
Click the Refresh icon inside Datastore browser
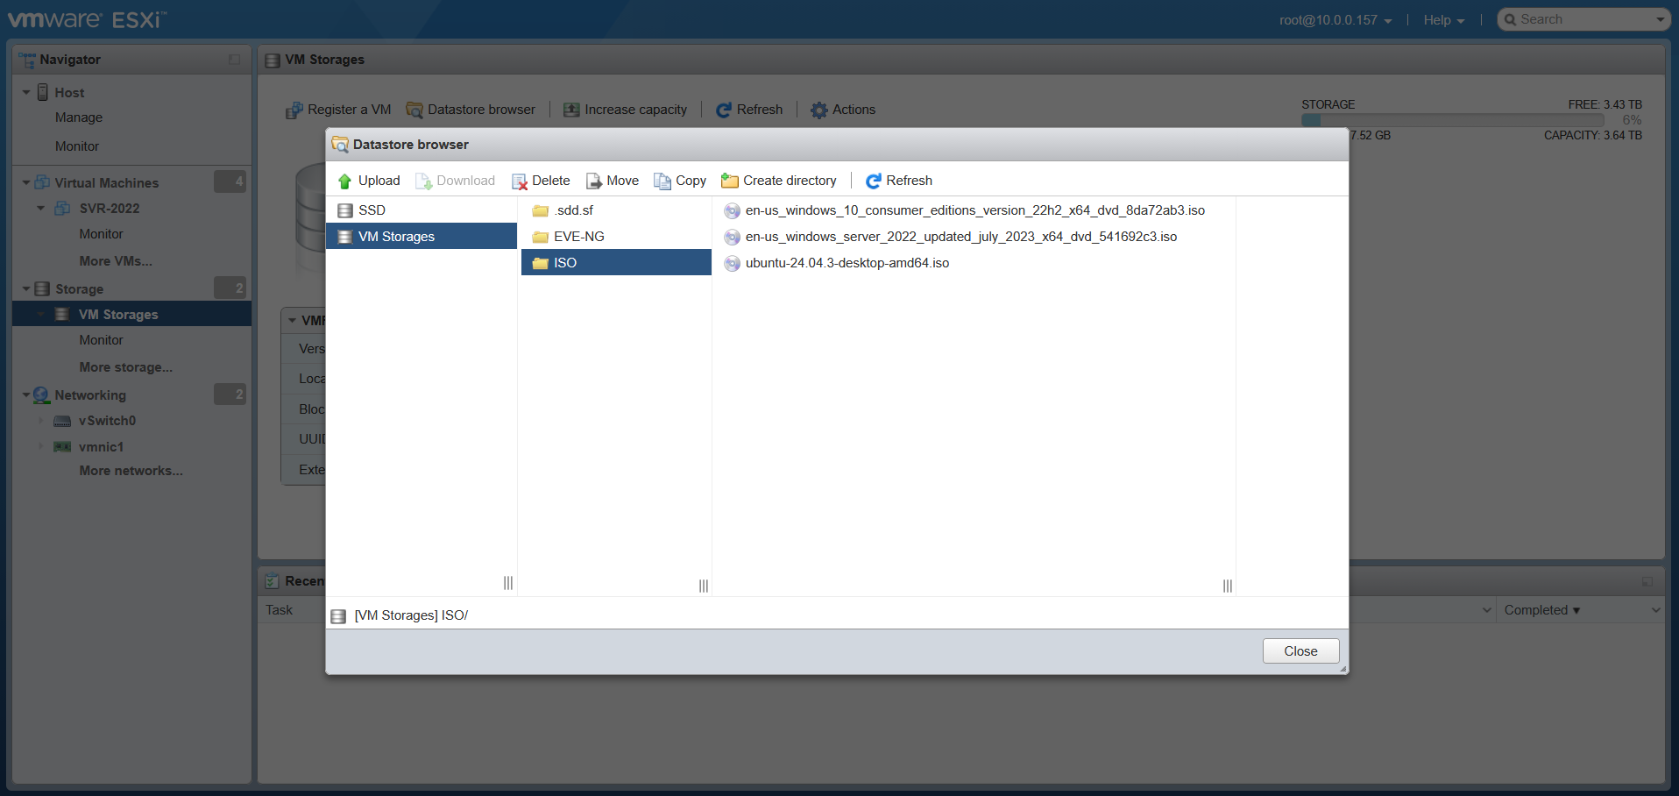coord(874,181)
